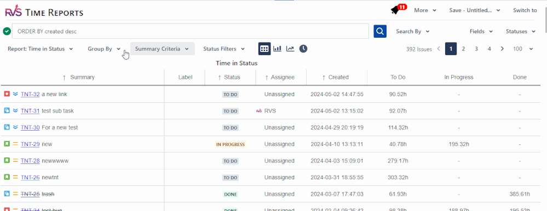Image resolution: width=547 pixels, height=211 pixels.
Task: Open the Fields dropdown
Action: click(481, 31)
